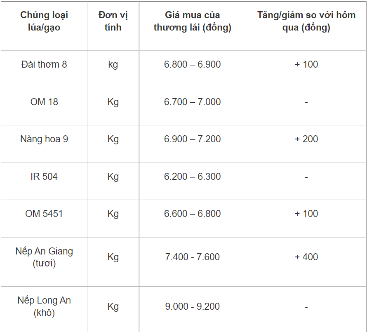
Task: Click the "Nàng hoa 9" cell
Action: point(44,139)
